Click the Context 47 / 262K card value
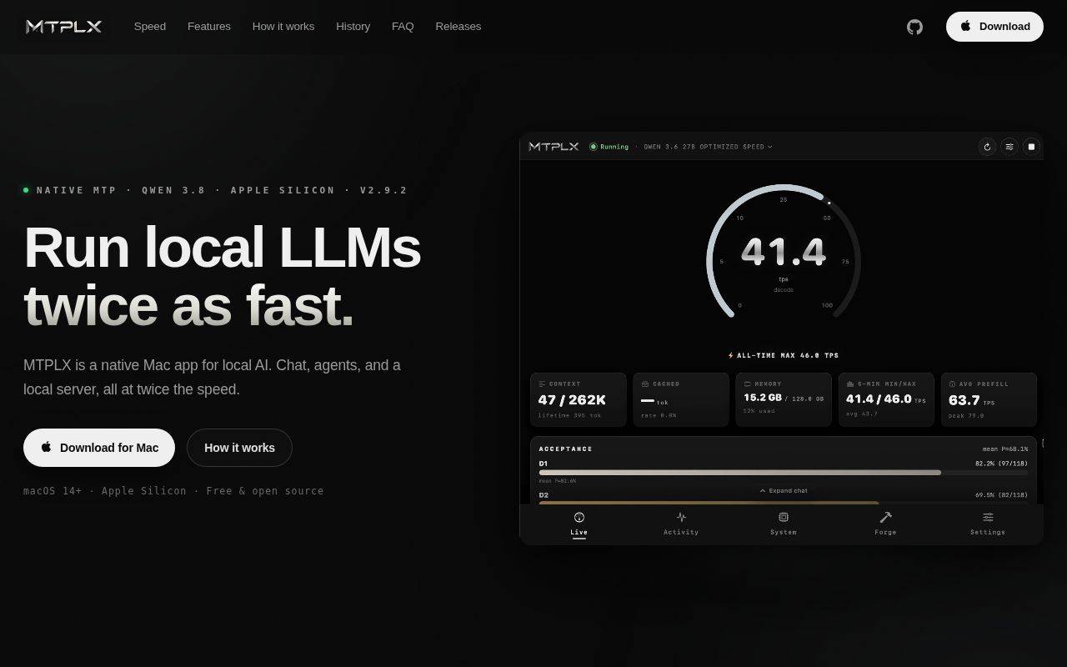This screenshot has width=1067, height=667. 572,399
